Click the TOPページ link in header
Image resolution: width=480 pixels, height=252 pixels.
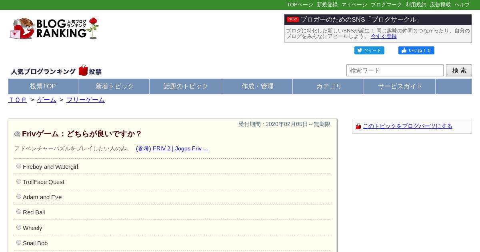click(300, 5)
